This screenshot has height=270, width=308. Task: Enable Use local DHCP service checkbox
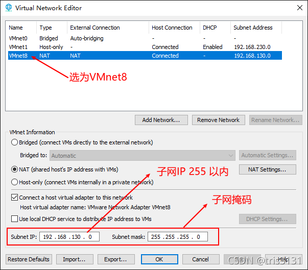coord(14,219)
